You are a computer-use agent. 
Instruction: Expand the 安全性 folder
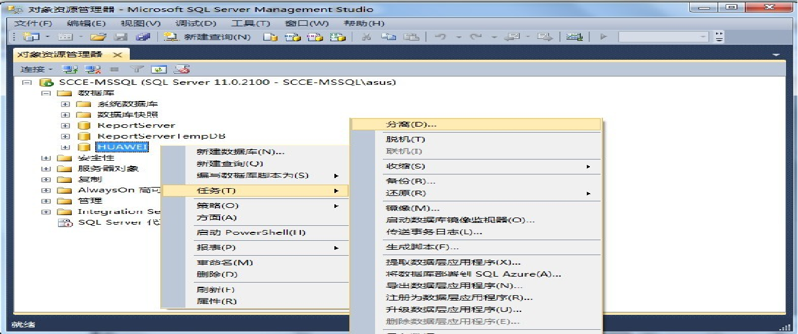[45, 158]
